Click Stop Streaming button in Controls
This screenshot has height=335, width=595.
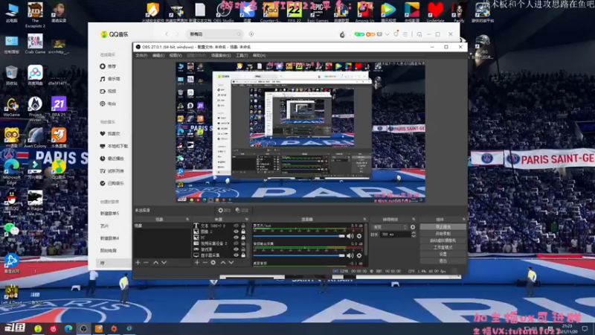coord(443,227)
